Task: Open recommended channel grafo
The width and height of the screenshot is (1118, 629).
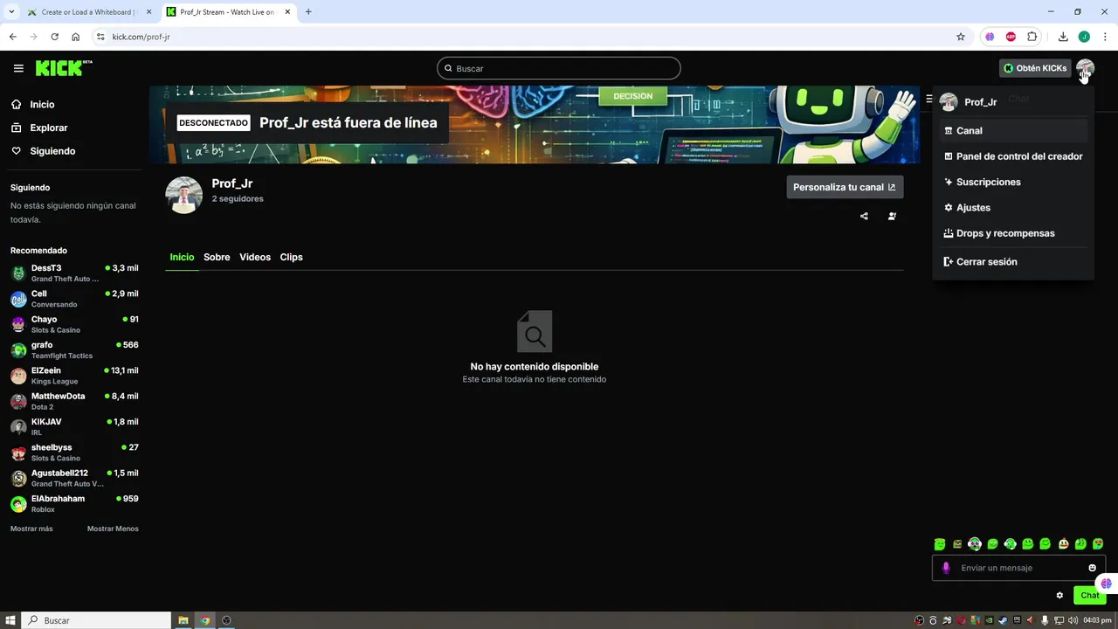Action: tap(74, 349)
